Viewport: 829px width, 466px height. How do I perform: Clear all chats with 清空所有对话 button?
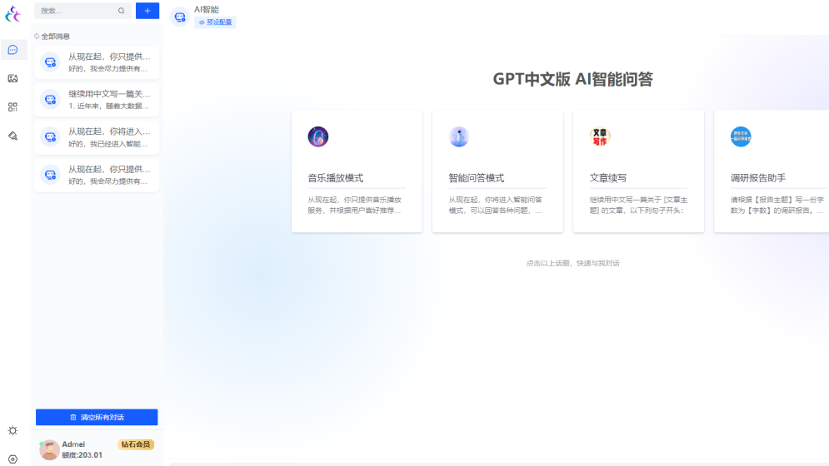pos(97,417)
